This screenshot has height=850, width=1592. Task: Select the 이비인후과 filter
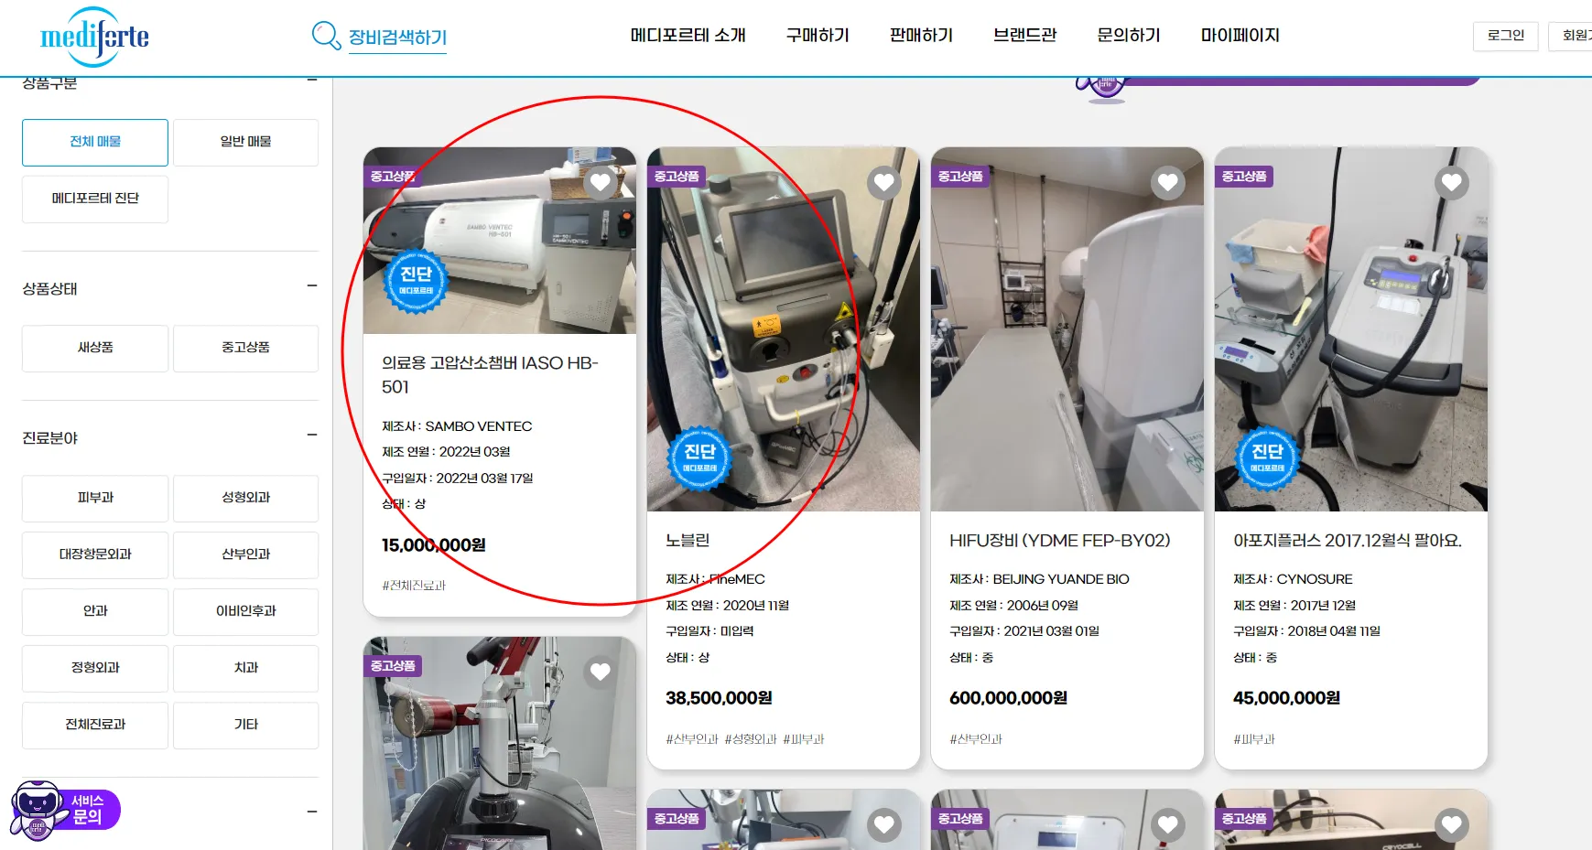[x=245, y=612]
